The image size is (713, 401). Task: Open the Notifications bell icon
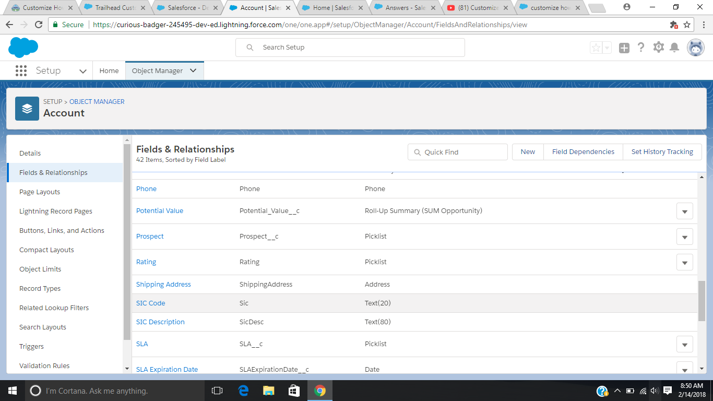tap(674, 48)
